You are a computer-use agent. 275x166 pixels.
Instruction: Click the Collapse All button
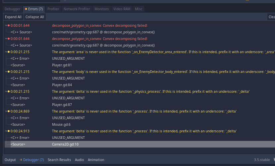[35, 17]
